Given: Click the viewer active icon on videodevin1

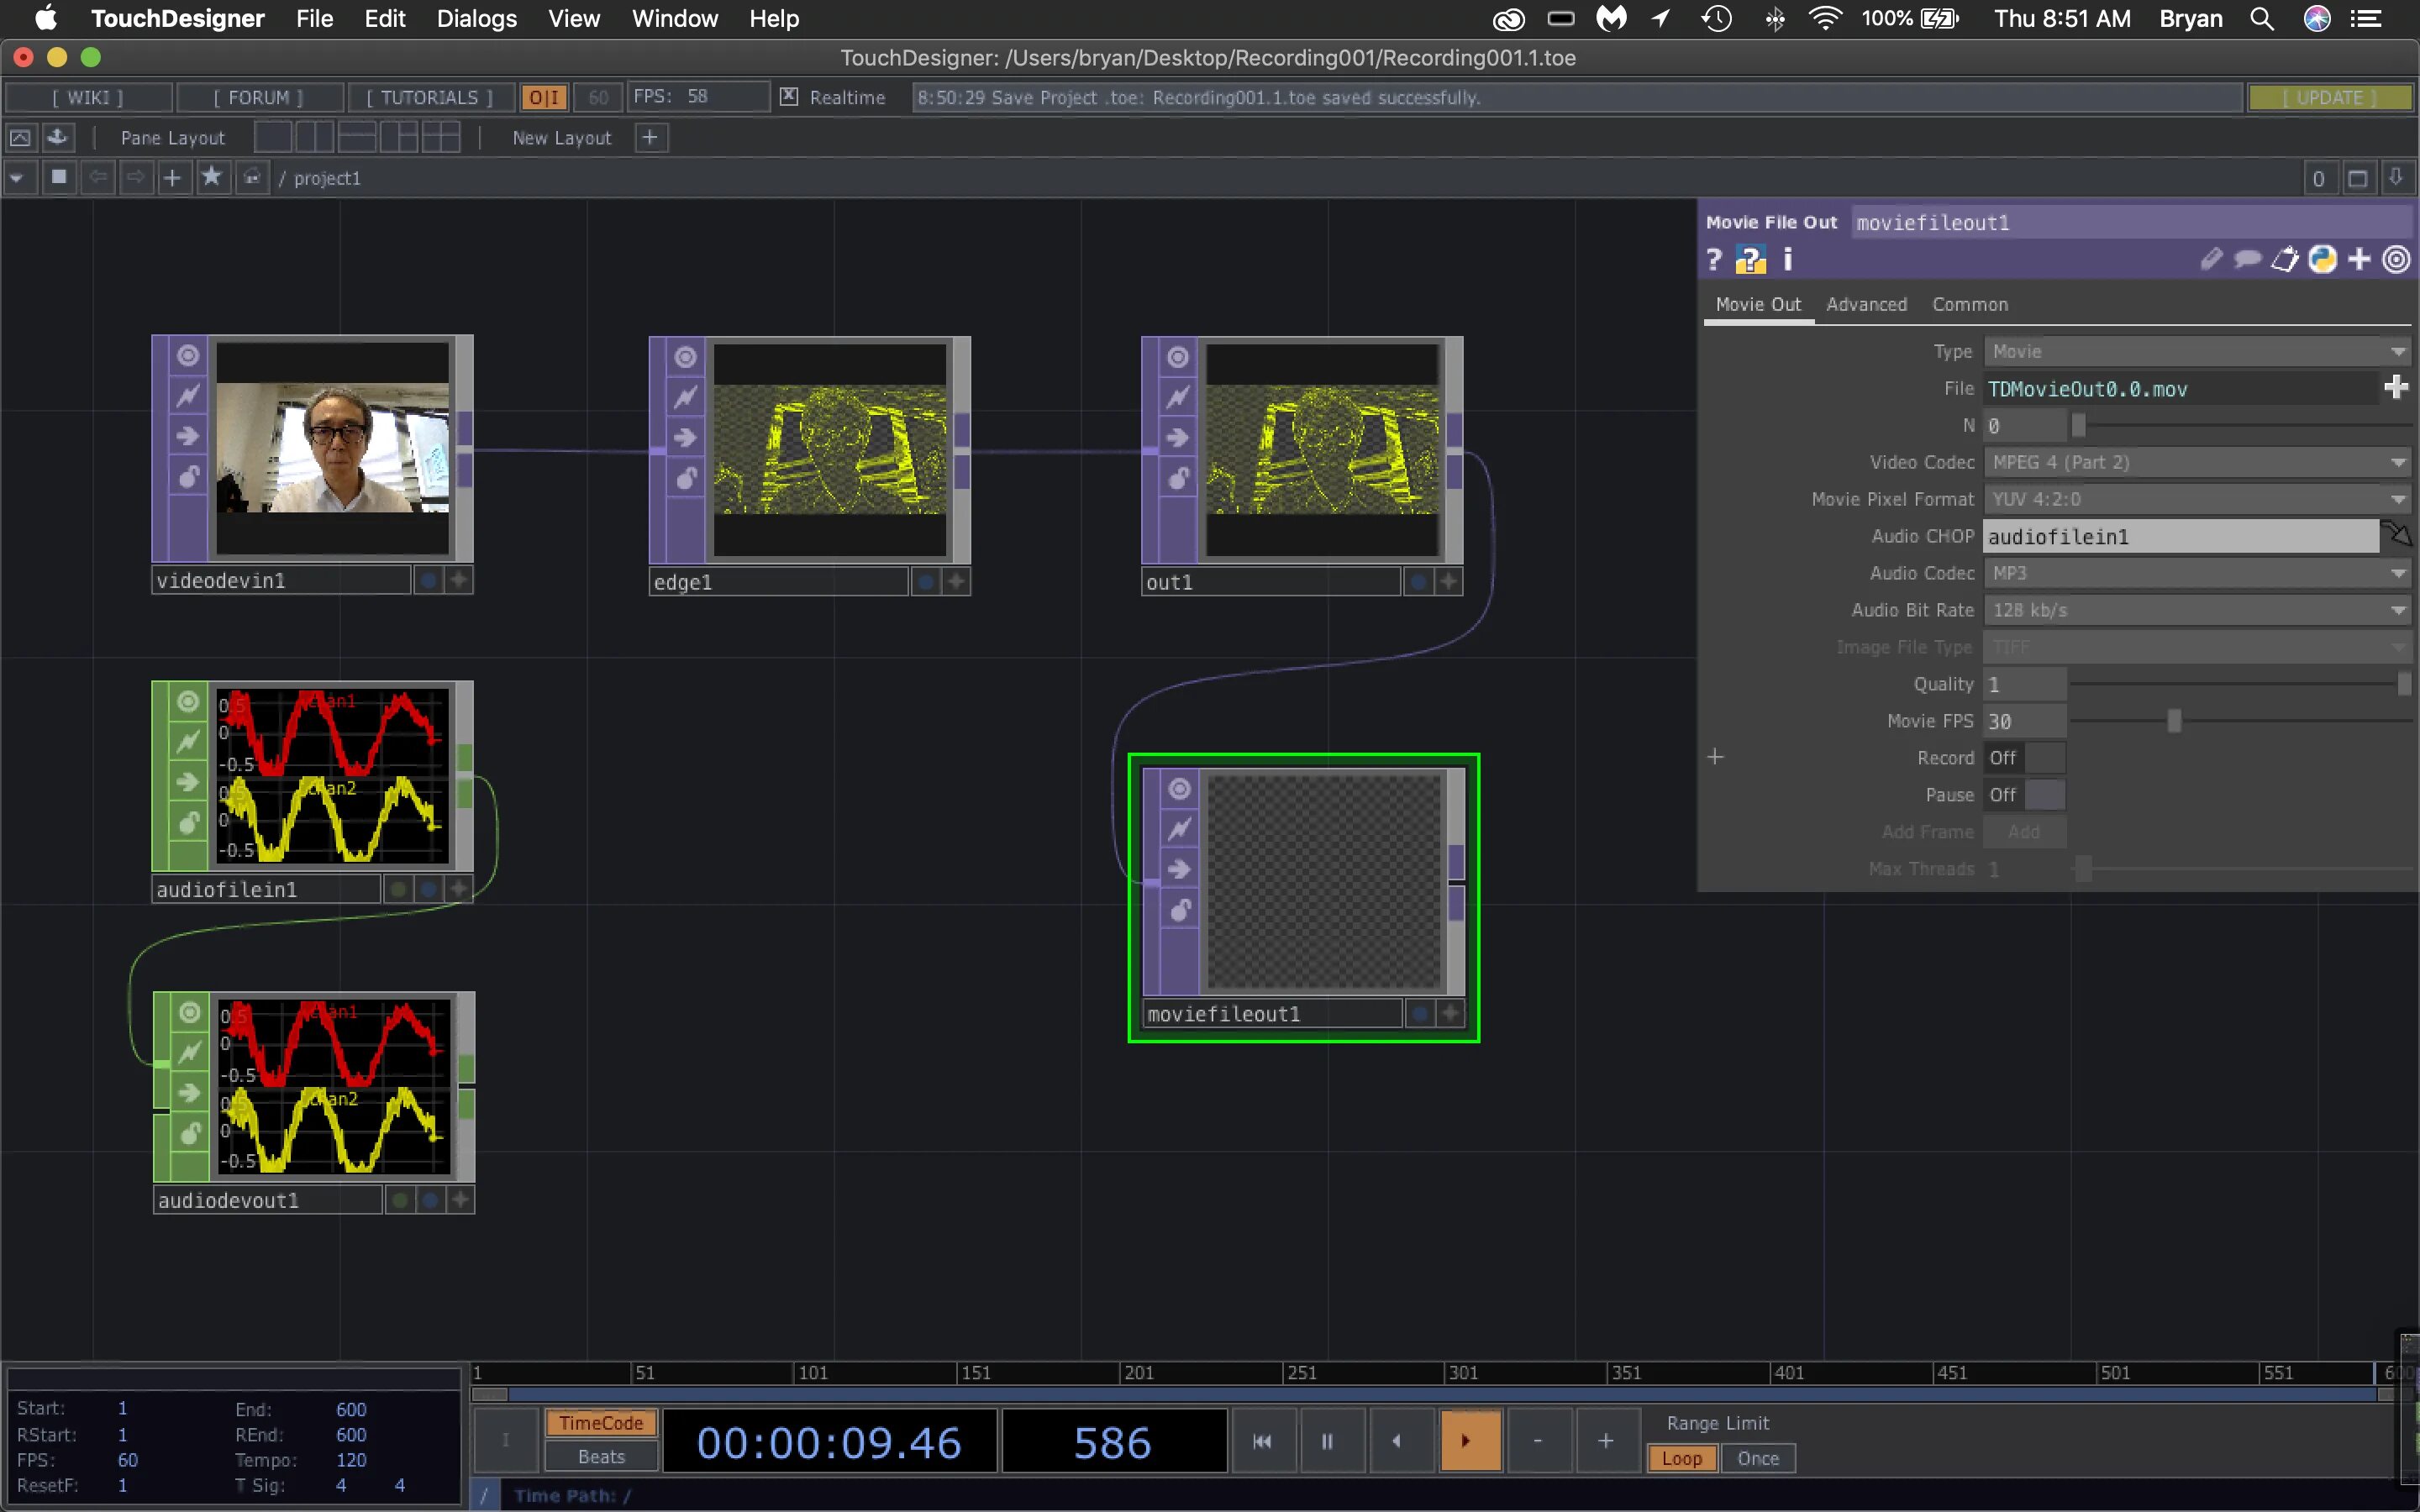Looking at the screenshot, I should (x=188, y=356).
